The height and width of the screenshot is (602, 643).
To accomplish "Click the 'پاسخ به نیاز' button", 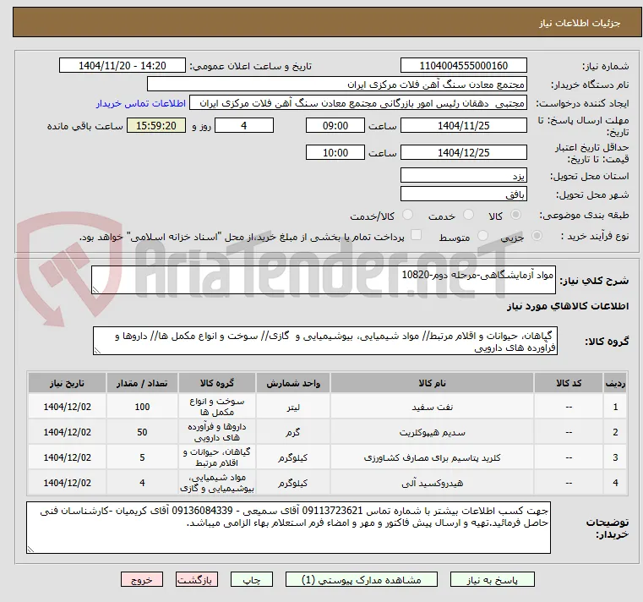I will pyautogui.click(x=492, y=579).
